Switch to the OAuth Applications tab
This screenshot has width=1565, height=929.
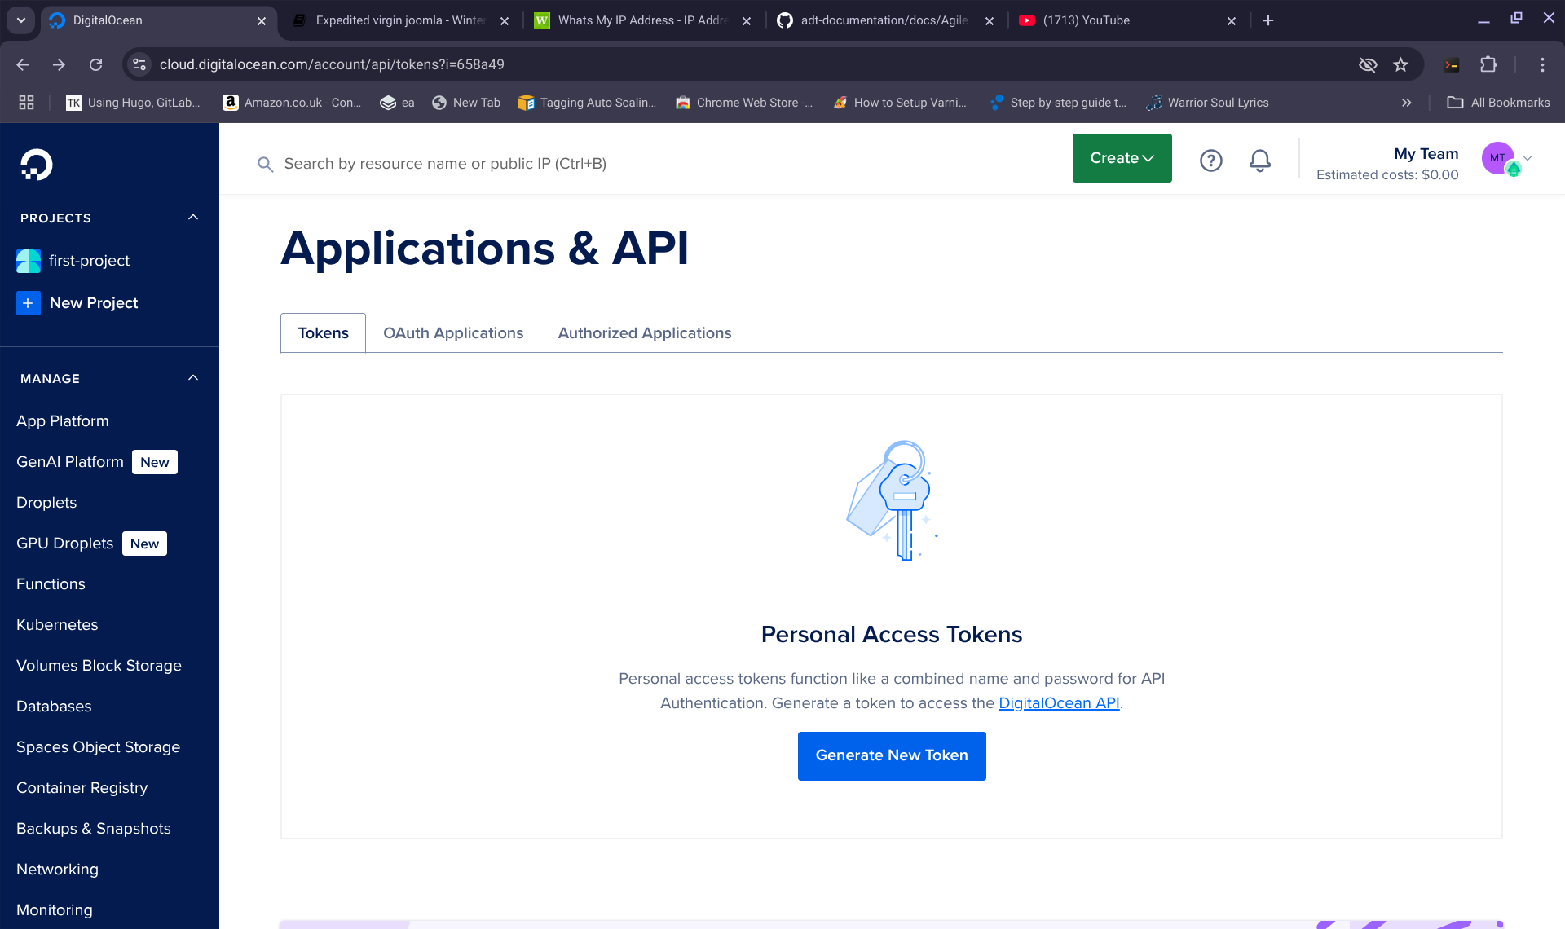click(x=453, y=333)
